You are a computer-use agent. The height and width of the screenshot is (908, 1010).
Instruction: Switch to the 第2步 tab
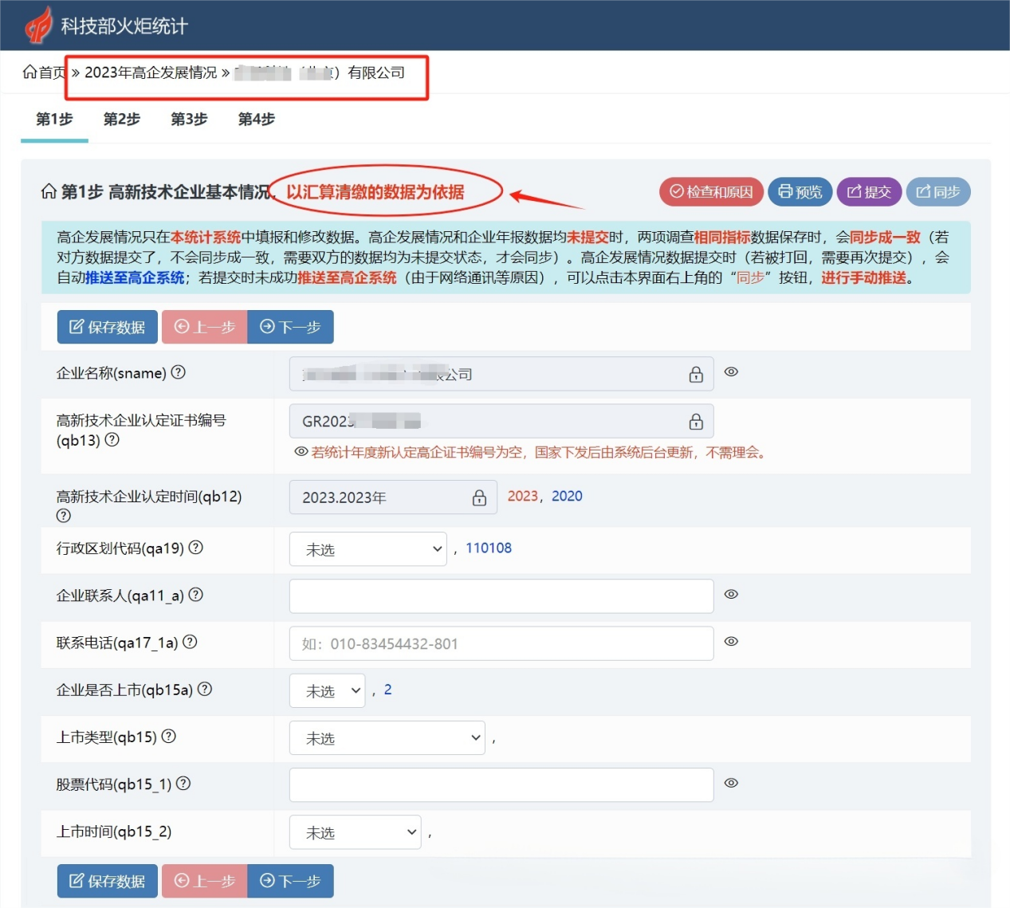[122, 120]
